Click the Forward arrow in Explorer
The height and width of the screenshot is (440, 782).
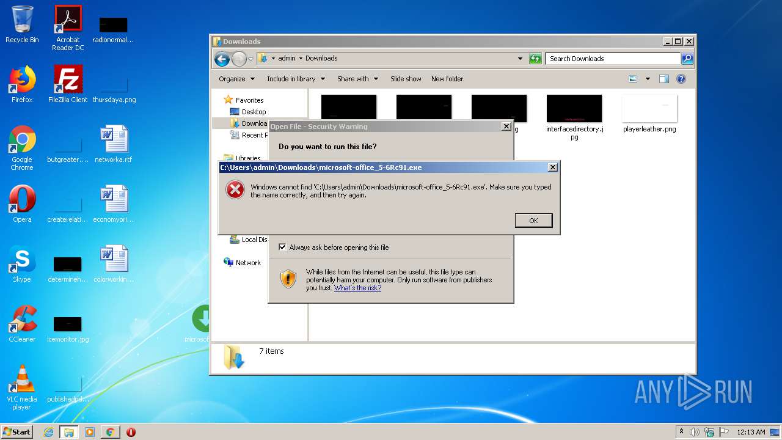tap(239, 59)
